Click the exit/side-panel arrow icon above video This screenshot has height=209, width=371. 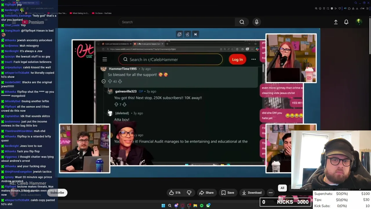click(187, 34)
